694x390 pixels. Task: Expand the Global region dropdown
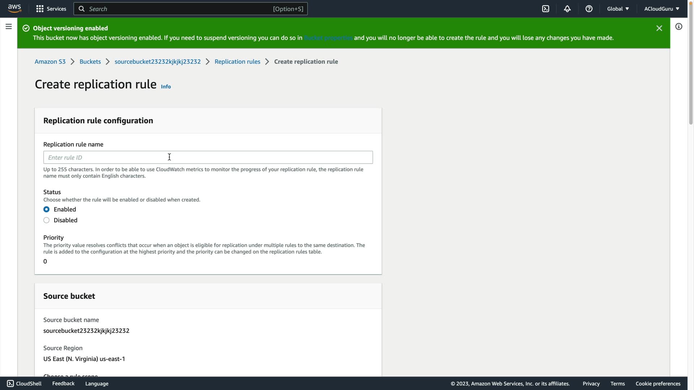[618, 9]
